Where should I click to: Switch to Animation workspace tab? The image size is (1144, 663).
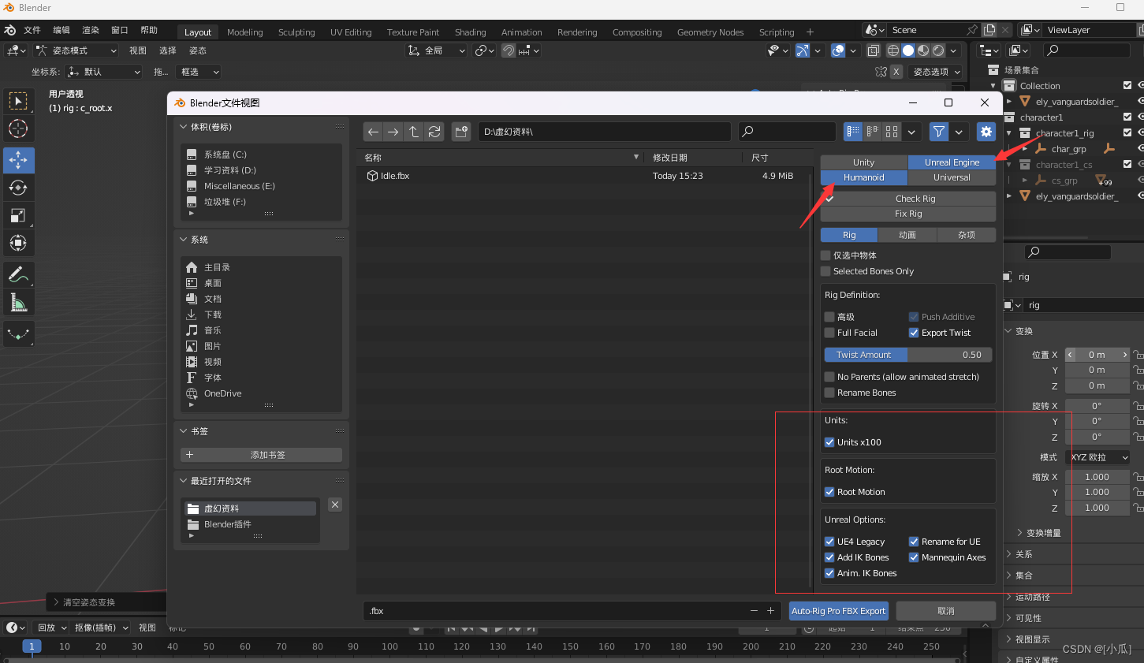pos(521,32)
